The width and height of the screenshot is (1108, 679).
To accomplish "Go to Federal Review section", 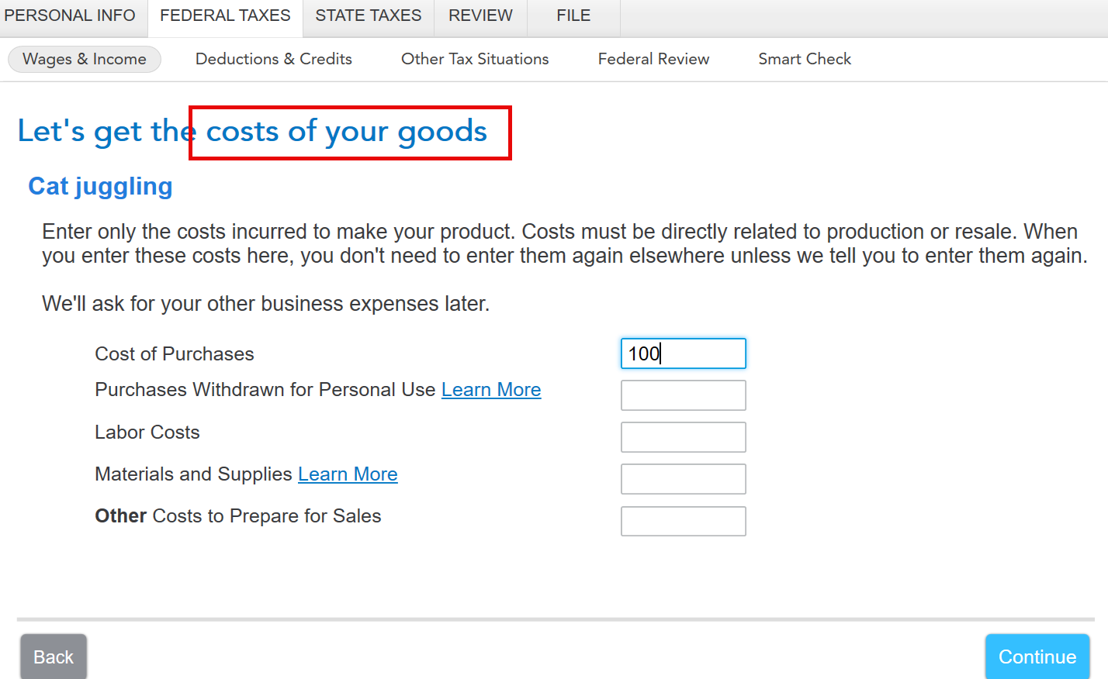I will pos(653,59).
